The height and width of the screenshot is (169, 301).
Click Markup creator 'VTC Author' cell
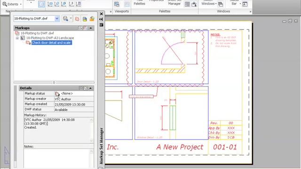pos(74,99)
